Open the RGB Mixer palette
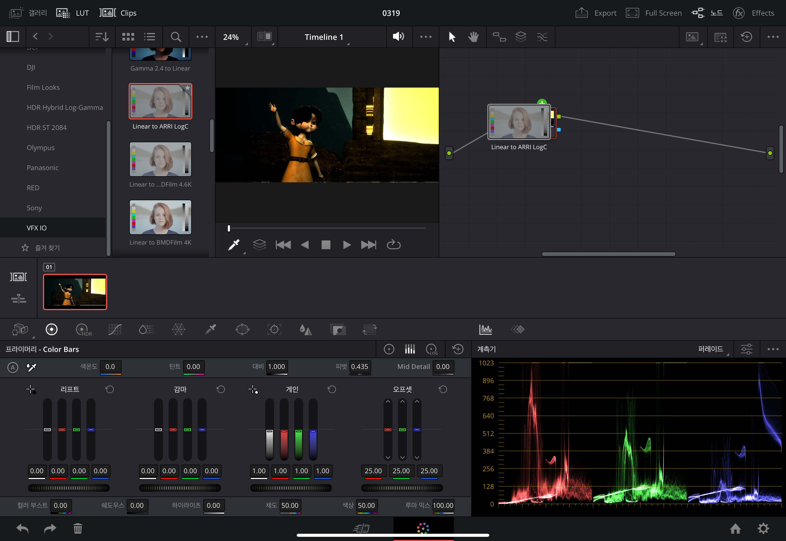This screenshot has height=541, width=786. 147,329
